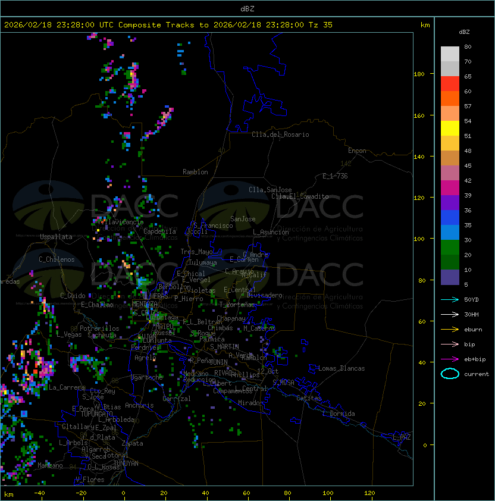Click the 'Ugarteche' map label
The width and height of the screenshot is (495, 501).
pos(147,377)
